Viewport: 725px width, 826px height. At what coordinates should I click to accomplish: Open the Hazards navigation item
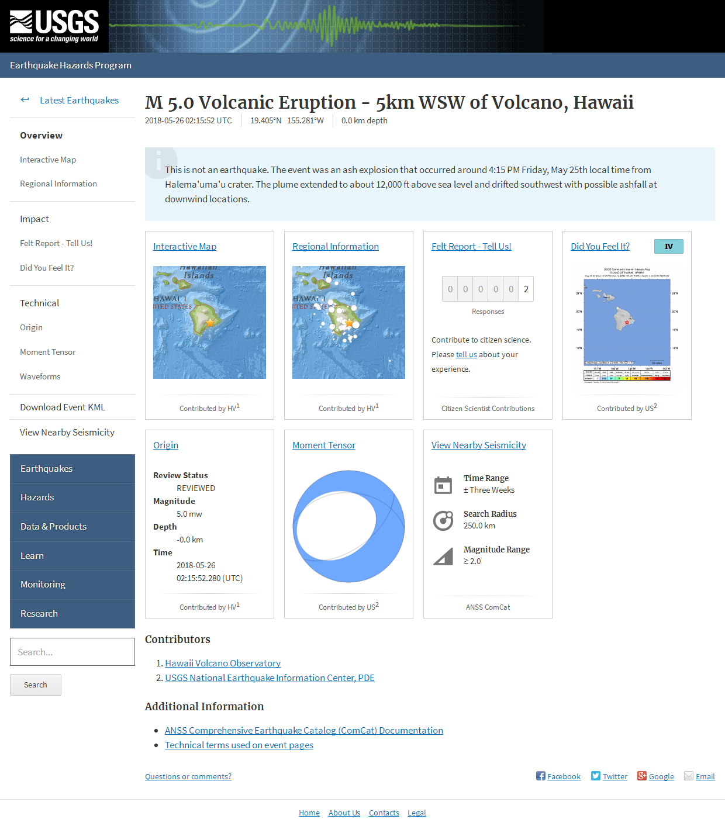(72, 497)
